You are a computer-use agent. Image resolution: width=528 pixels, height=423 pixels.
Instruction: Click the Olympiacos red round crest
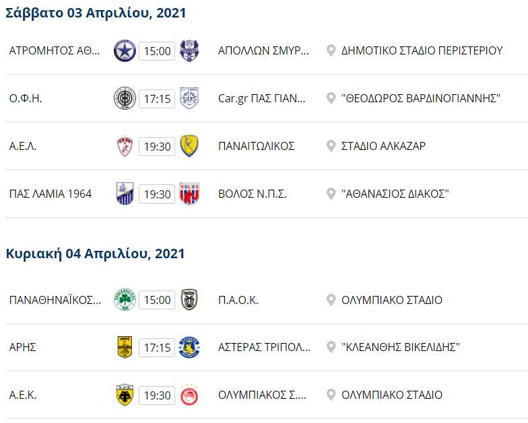189,395
